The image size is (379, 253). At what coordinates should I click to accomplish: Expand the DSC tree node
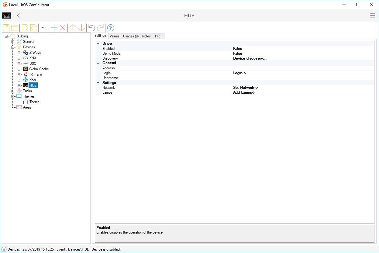(19, 64)
